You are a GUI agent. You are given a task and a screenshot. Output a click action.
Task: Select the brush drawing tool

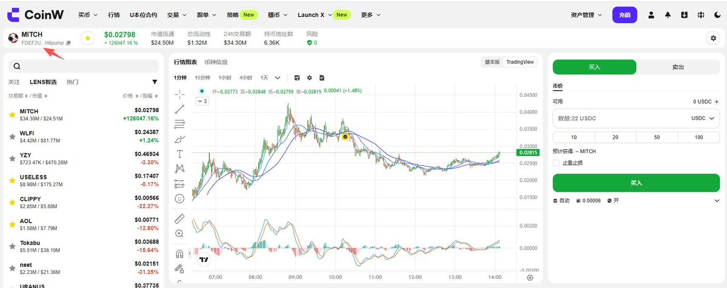point(179,139)
